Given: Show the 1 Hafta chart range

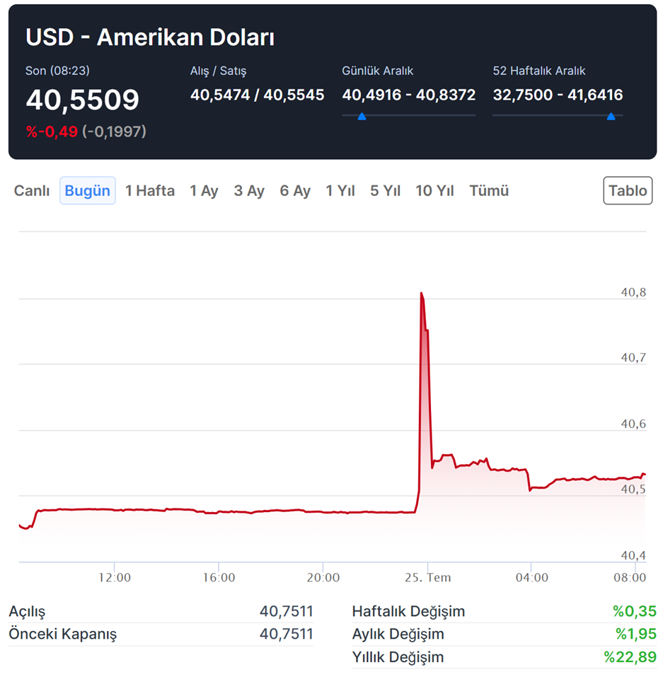Looking at the screenshot, I should coord(150,191).
